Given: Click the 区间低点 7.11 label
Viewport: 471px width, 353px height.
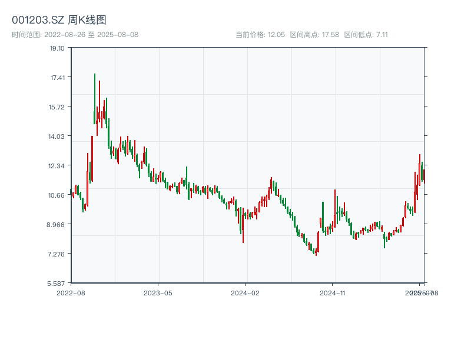Looking at the screenshot, I should click(366, 35).
